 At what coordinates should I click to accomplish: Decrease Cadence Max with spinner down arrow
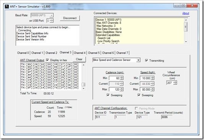coord(122,90)
